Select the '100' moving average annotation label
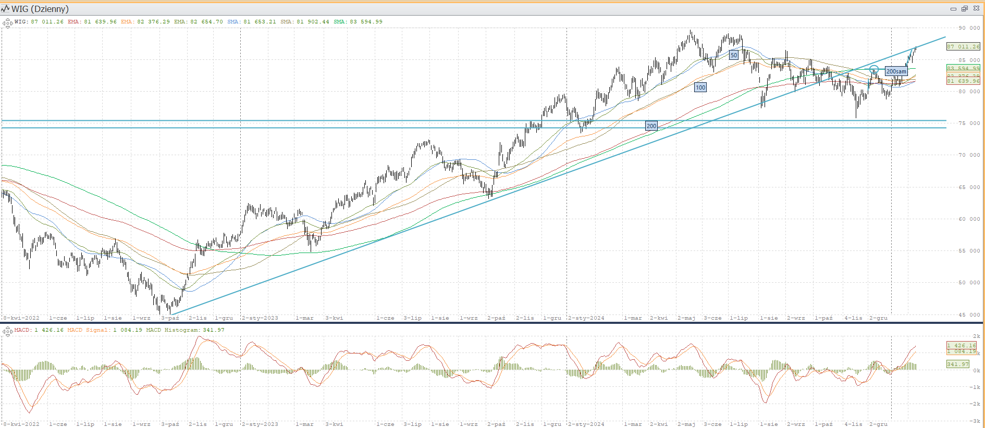 coord(700,87)
